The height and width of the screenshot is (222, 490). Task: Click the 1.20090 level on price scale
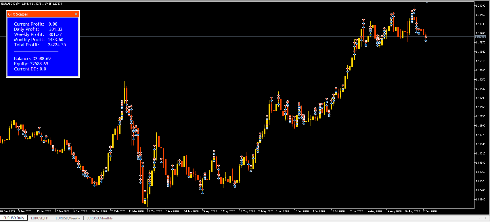481,6
